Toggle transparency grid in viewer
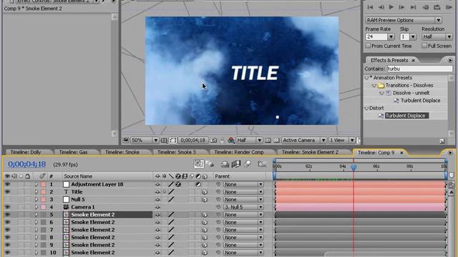This screenshot has width=458, height=257. [x=276, y=141]
